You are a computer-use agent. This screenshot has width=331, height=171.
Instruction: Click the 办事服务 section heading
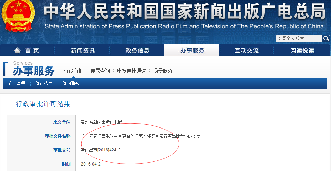pos(34,71)
